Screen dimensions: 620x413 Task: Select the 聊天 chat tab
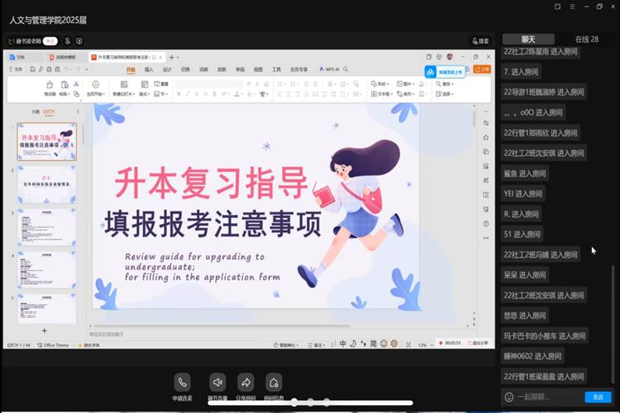tap(529, 39)
